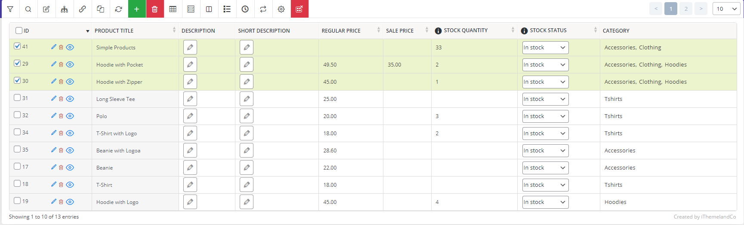The height and width of the screenshot is (225, 744).
Task: Open the filter funnel tool
Action: (10, 9)
